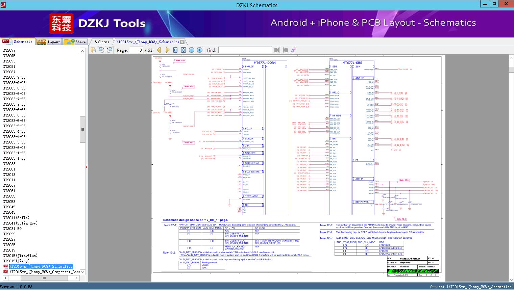Select XT2019 in the model list
Screen dimensions: 514x290
[x=9, y=250]
